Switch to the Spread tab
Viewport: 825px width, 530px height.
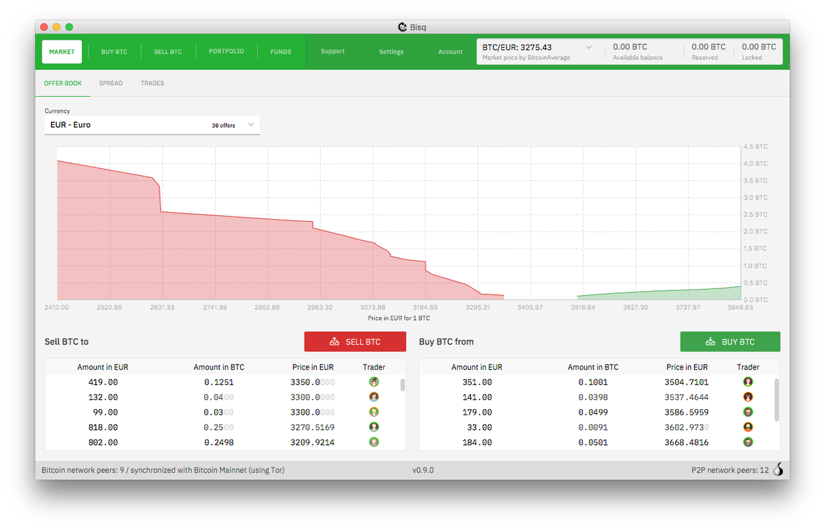pyautogui.click(x=111, y=83)
